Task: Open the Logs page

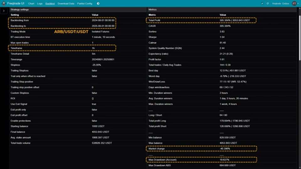Action: tap(40, 3)
